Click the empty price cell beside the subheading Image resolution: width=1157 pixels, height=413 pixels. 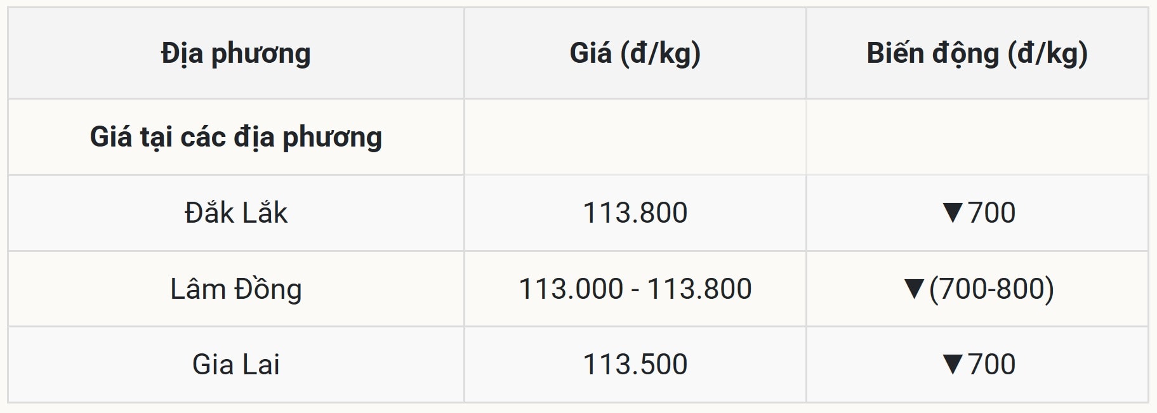coord(635,137)
